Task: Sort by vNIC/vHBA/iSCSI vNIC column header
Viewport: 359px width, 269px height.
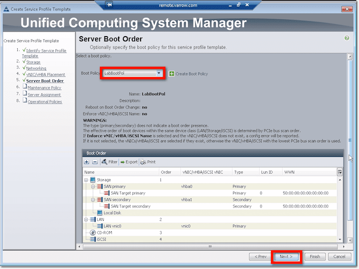Action: (x=206, y=172)
